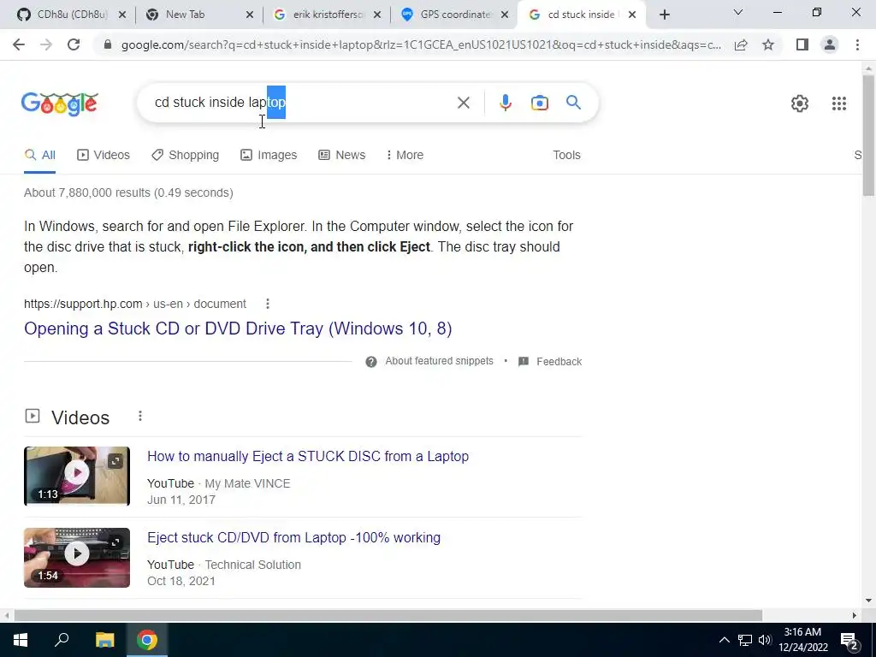This screenshot has width=876, height=657.
Task: Open the Chrome side panel icon
Action: 802,44
